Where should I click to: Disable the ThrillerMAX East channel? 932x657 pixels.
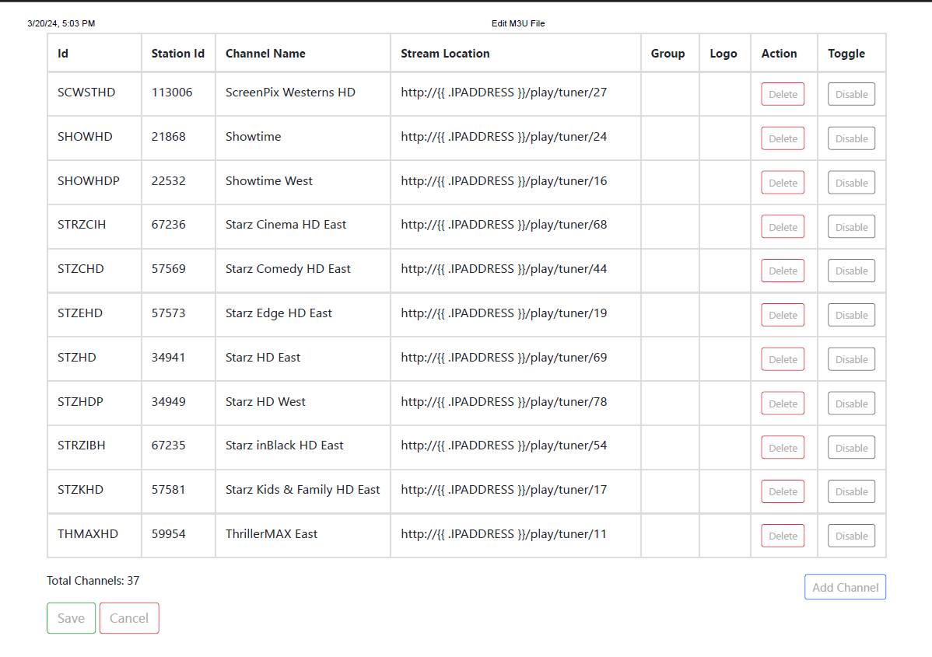(851, 536)
